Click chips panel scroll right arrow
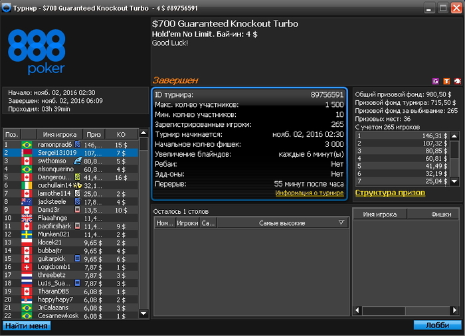Image resolution: width=465 pixels, height=336 pixels. [x=454, y=310]
